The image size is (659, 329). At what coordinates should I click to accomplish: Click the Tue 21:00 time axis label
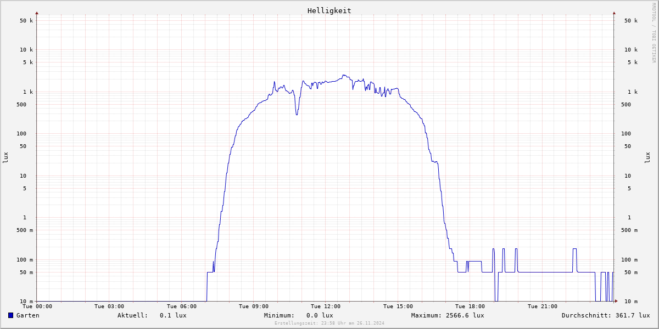543,307
